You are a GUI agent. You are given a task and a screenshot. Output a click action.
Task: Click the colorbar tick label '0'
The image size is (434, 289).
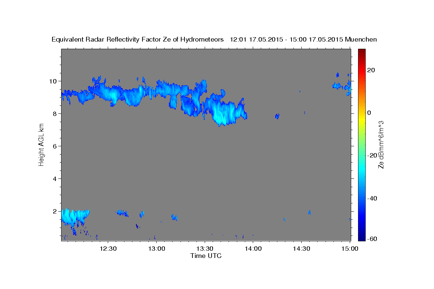pos(369,113)
